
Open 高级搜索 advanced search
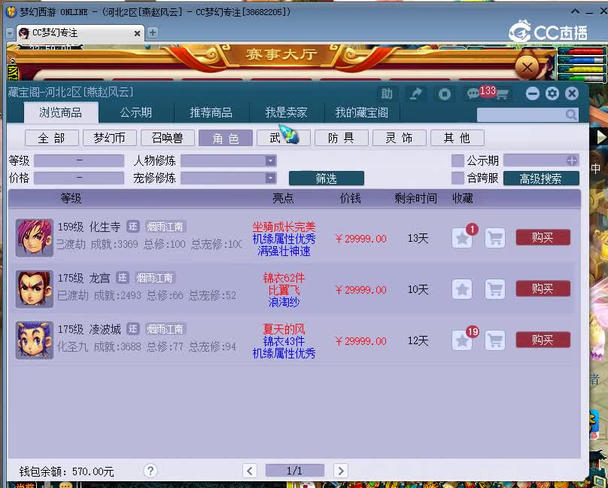coord(541,178)
